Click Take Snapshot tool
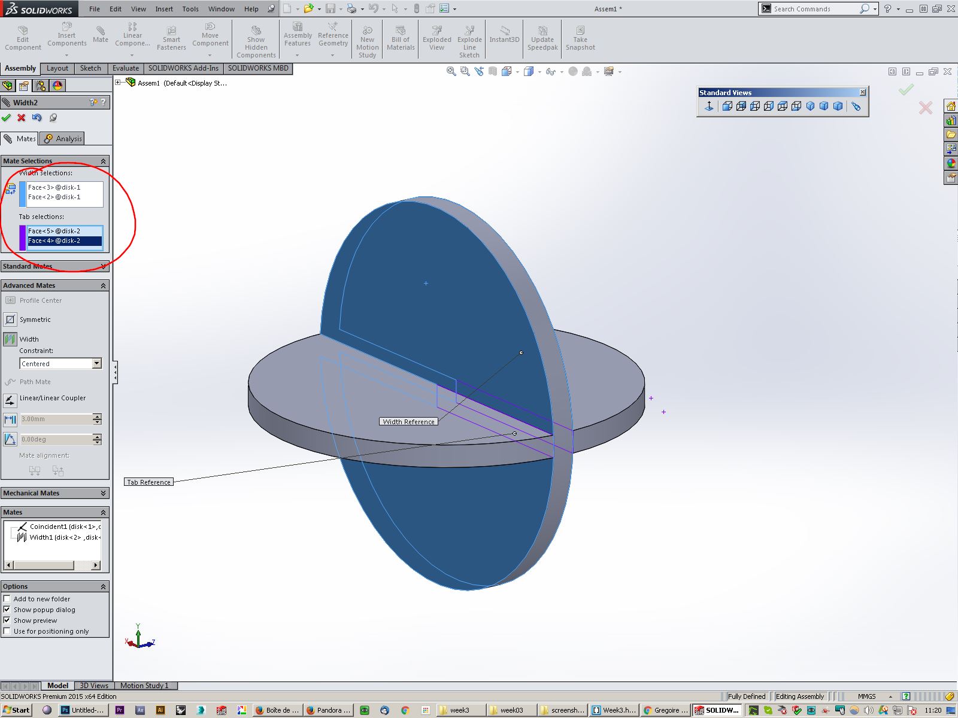 (x=580, y=38)
